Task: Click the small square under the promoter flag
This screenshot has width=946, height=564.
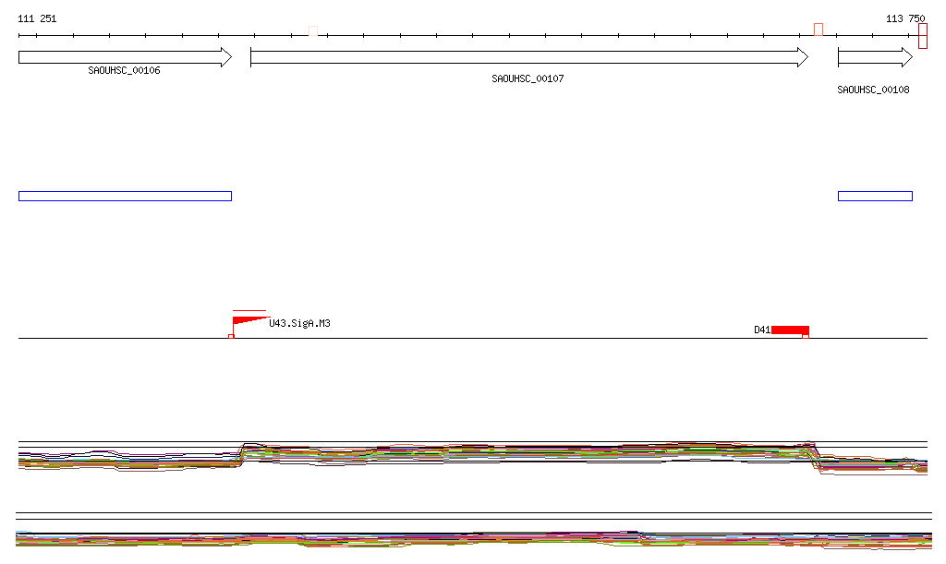Action: click(231, 336)
